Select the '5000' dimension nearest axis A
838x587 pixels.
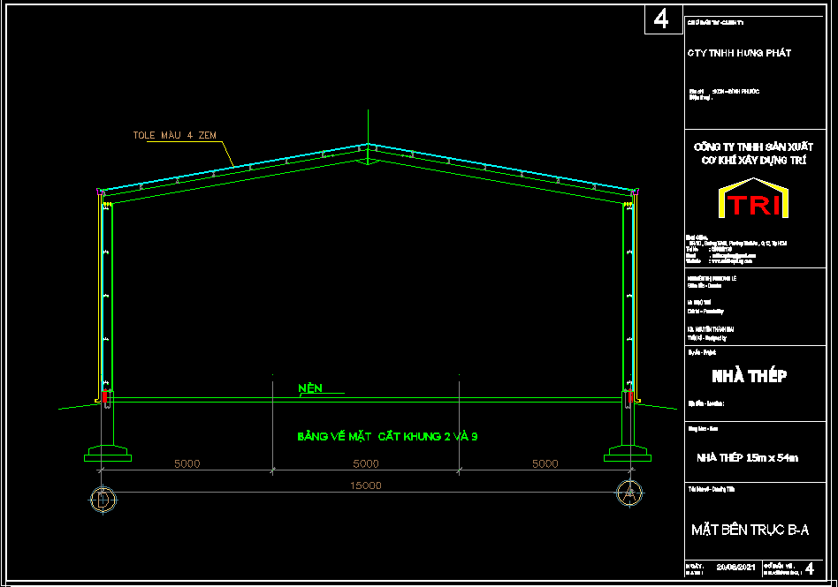545,463
